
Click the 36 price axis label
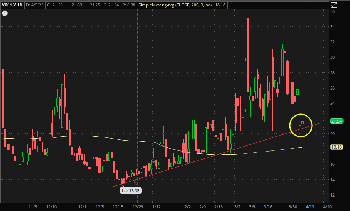tap(332, 11)
